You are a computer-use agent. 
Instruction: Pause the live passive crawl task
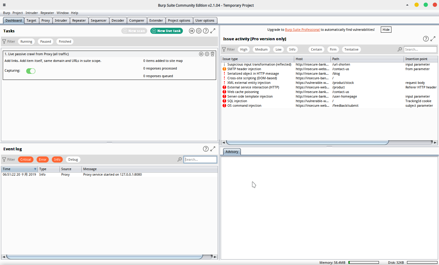(201, 54)
